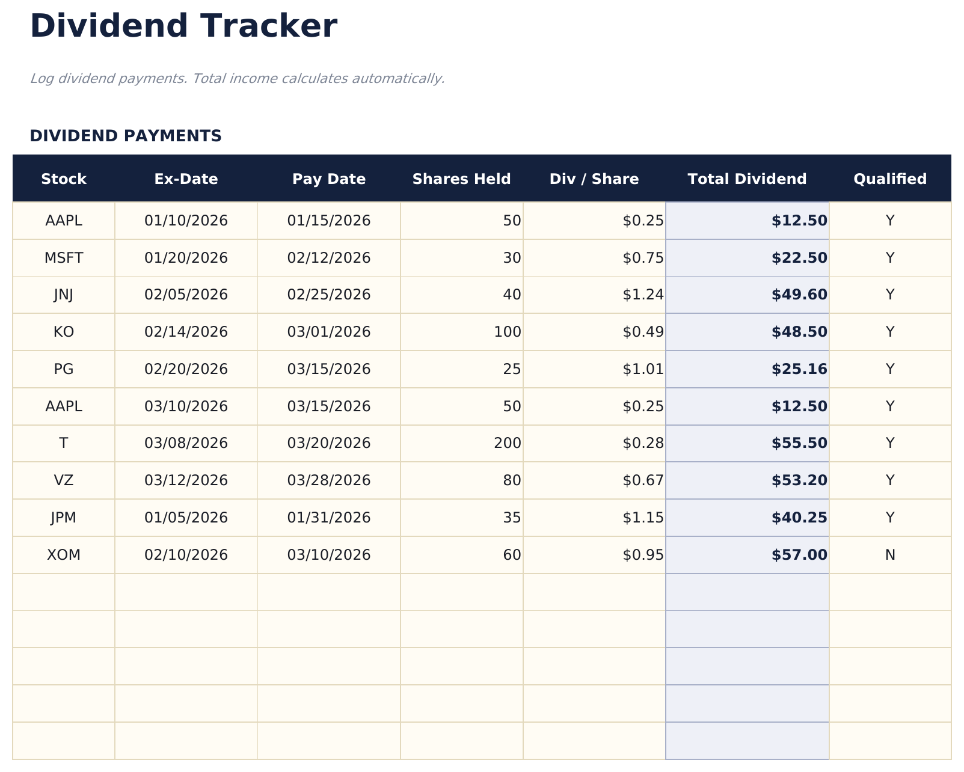Click the PG ticker cell
This screenshot has height=772, width=964.
click(x=64, y=369)
